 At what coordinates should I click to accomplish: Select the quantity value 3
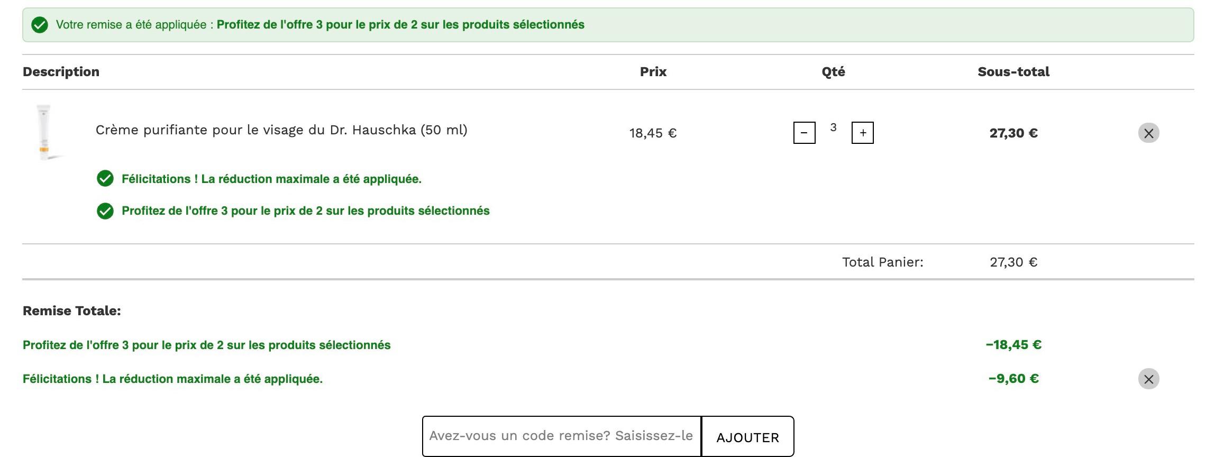tap(833, 127)
